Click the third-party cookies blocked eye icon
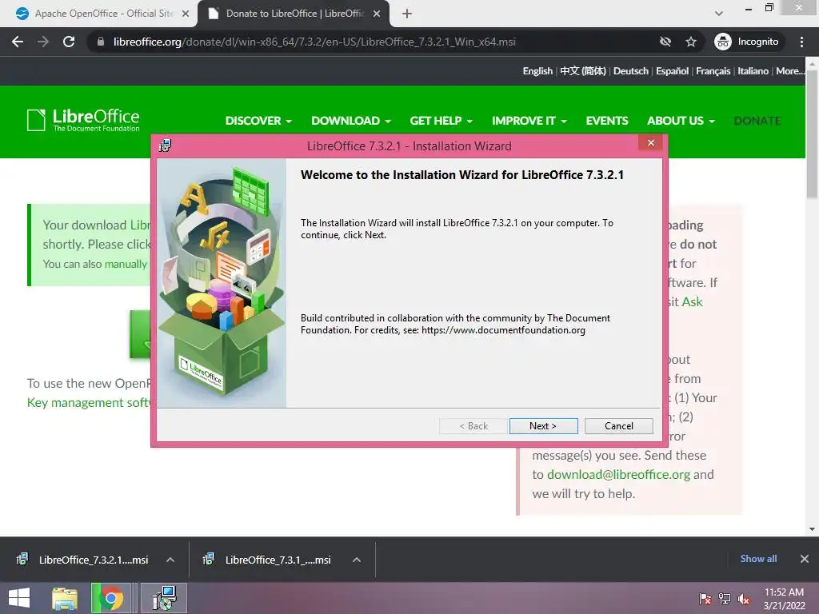Screen dimensions: 819x614 tap(665, 42)
